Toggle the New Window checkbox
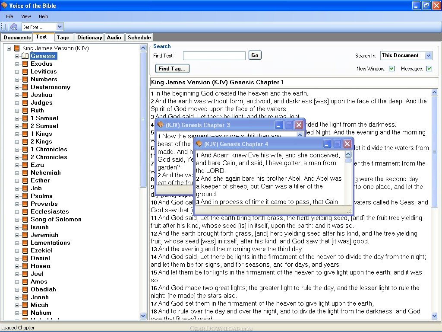Screen dimensions: 442x332 391,69
